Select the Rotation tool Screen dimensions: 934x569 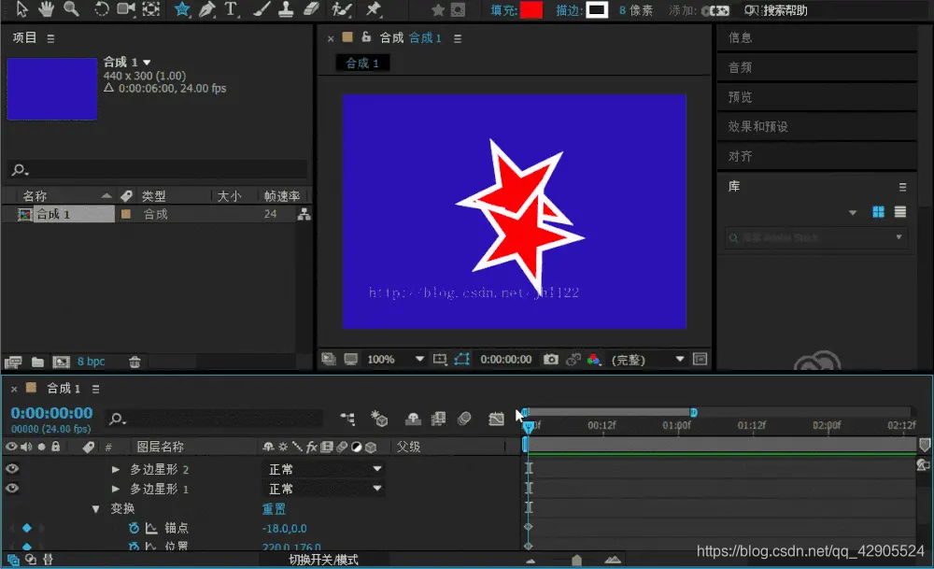click(102, 9)
